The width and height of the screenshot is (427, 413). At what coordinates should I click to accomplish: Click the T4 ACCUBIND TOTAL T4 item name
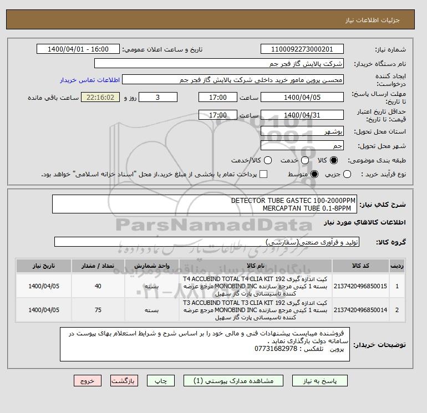point(256,286)
